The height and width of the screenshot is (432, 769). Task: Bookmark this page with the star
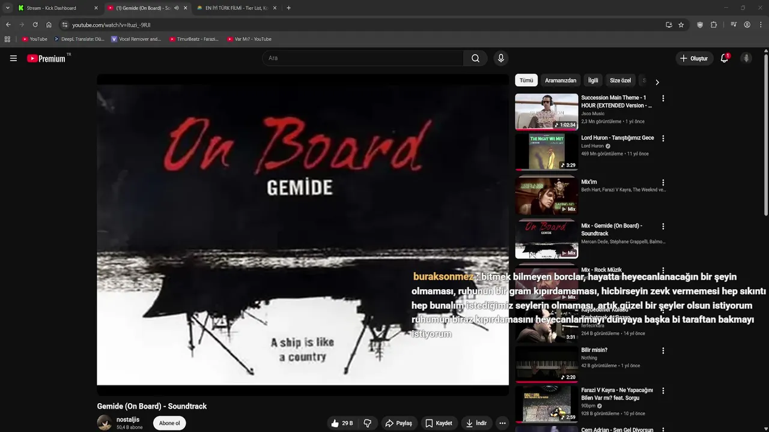tap(681, 25)
